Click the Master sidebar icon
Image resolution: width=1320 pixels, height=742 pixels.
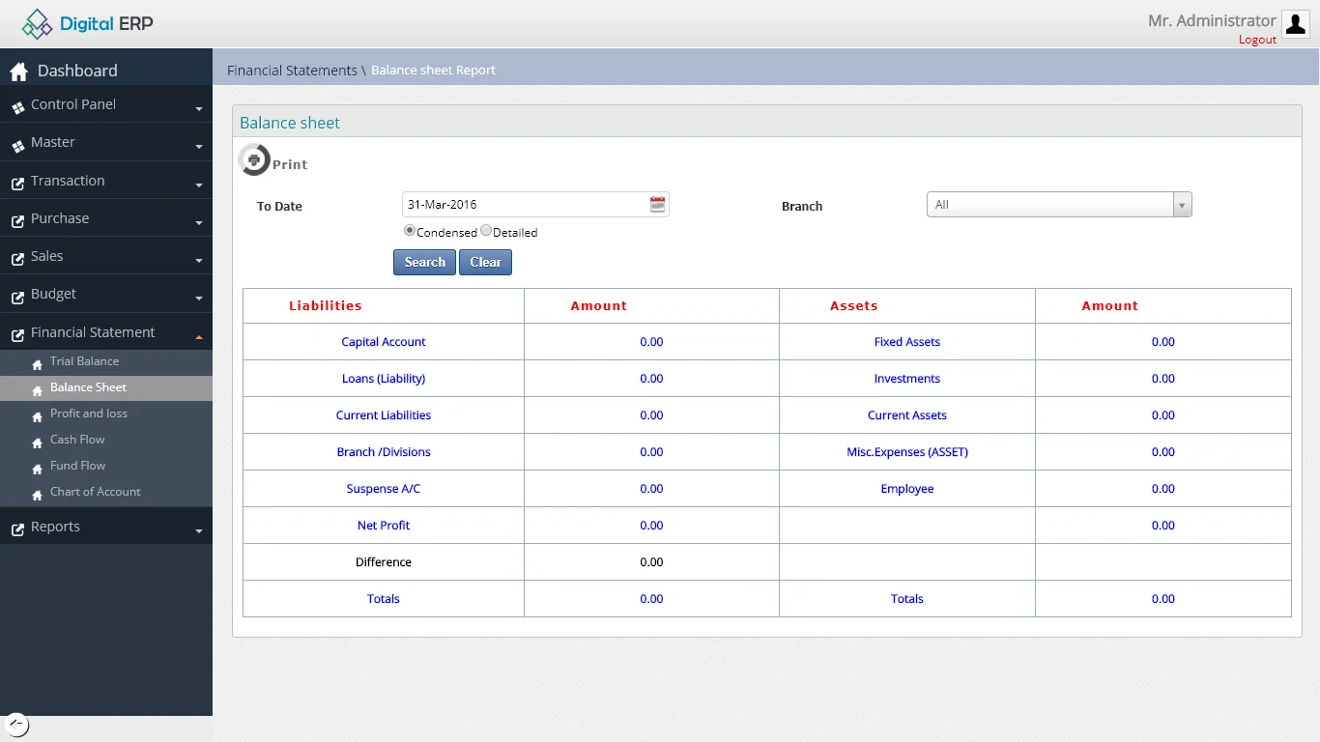(17, 147)
